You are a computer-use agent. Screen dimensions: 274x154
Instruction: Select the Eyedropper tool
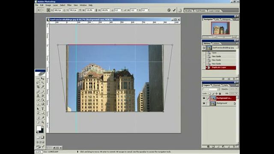(42, 118)
